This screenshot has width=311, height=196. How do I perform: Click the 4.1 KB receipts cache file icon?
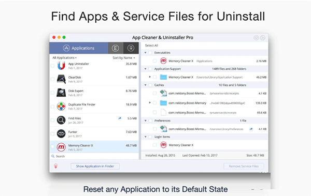pos(163,93)
